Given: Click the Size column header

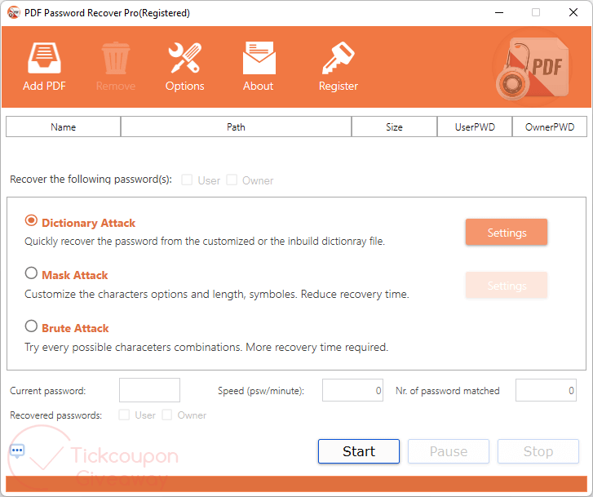Looking at the screenshot, I should coord(394,126).
